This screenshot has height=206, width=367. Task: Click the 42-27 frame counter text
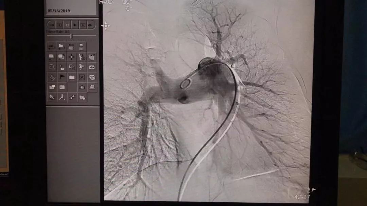[302, 197]
